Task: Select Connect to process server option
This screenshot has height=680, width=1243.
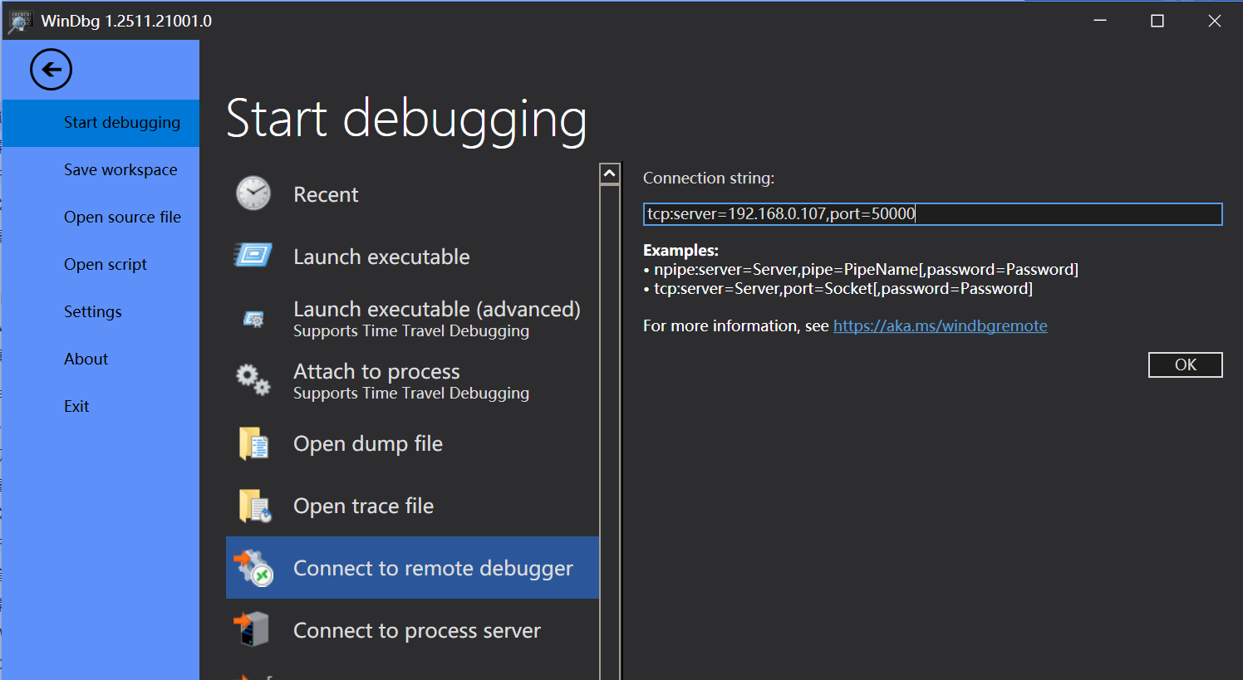Action: [x=412, y=630]
